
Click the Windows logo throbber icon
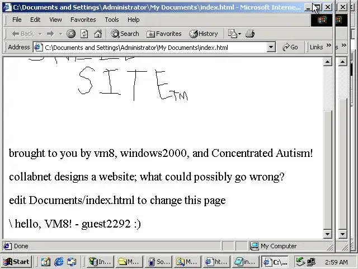click(x=322, y=20)
